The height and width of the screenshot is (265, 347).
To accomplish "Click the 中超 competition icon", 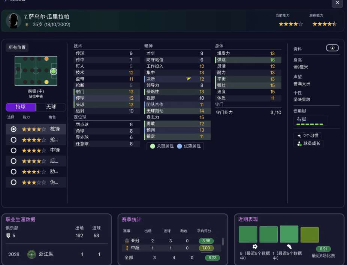I will click(x=127, y=248).
